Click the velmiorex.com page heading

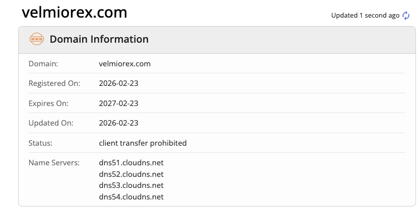(75, 13)
